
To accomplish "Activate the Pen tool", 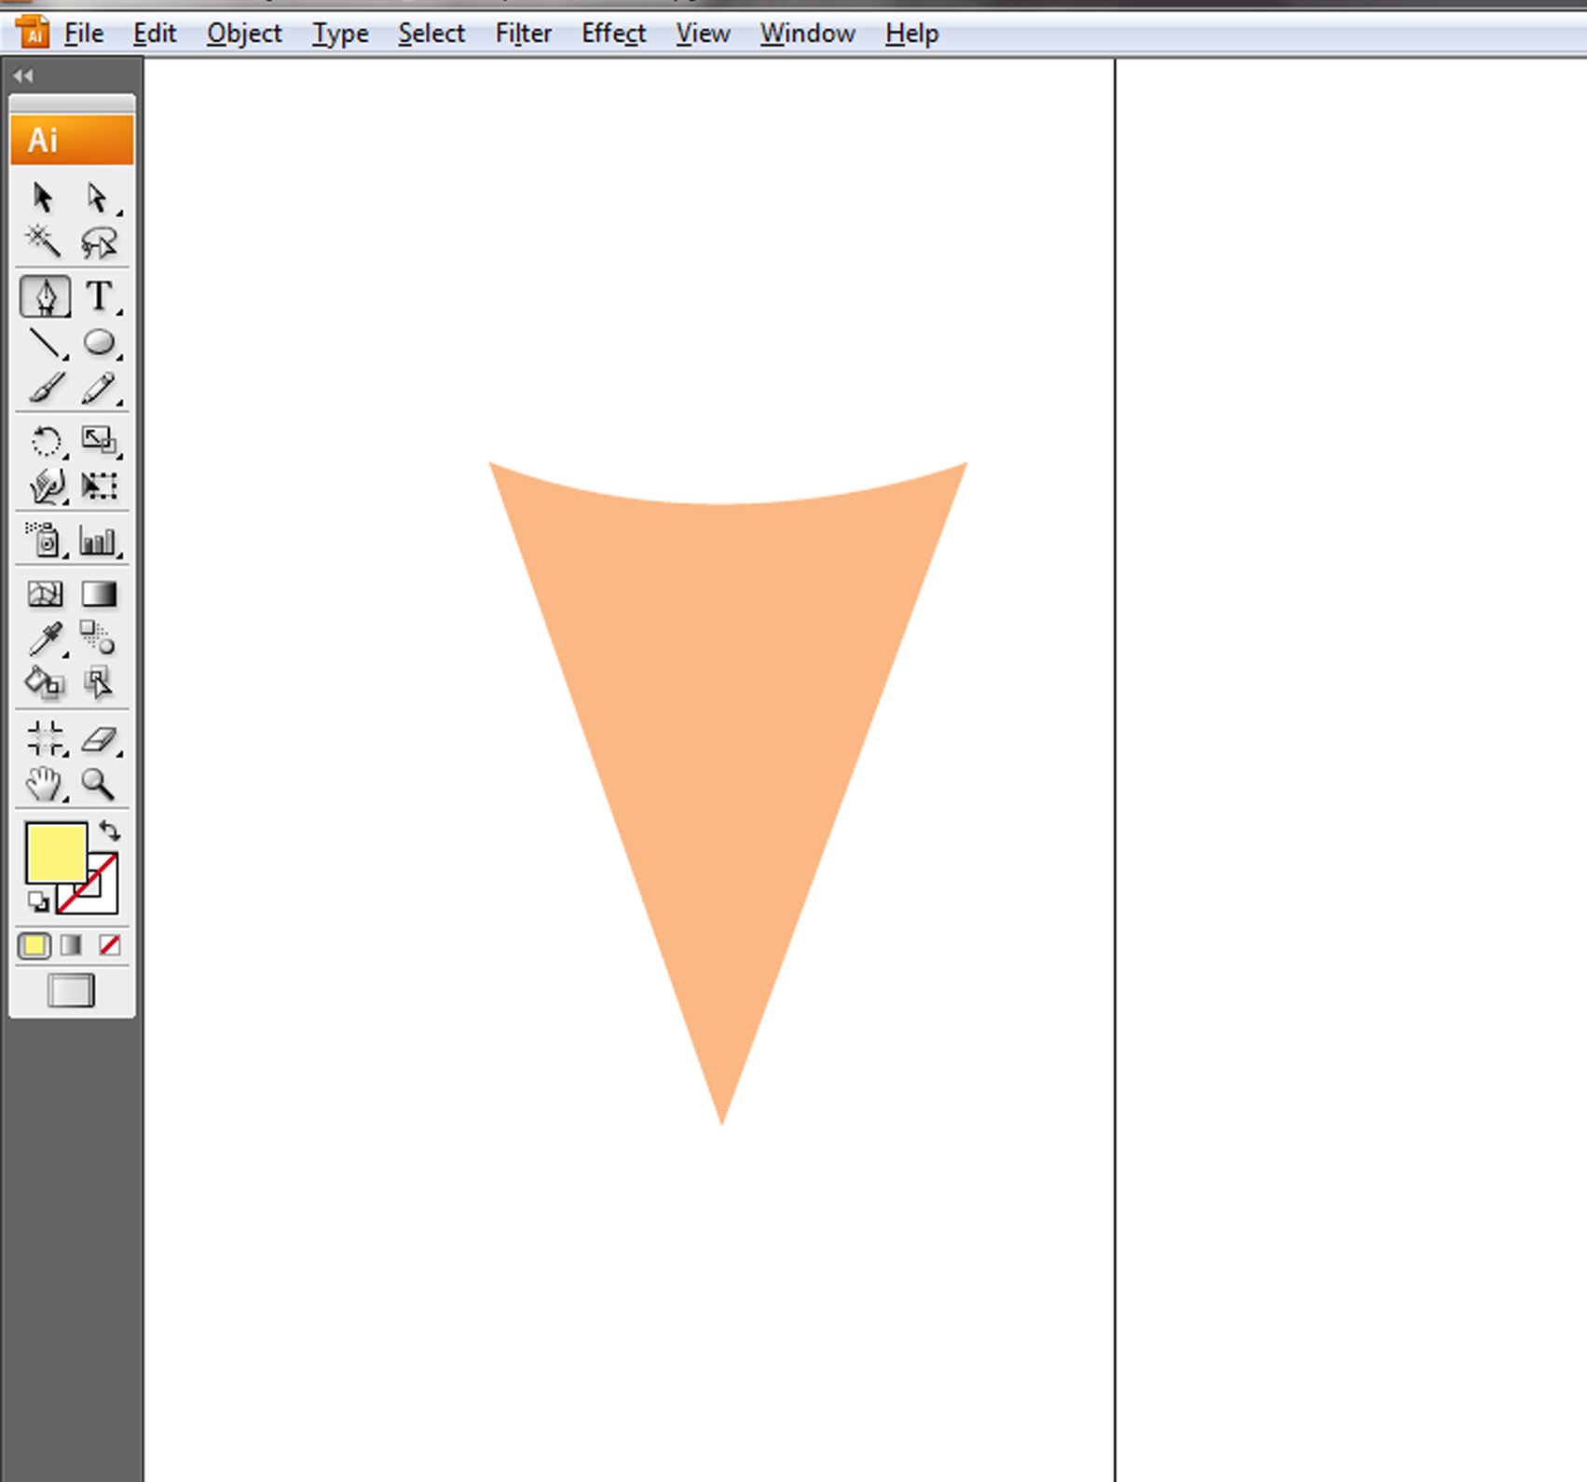I will pos(45,296).
